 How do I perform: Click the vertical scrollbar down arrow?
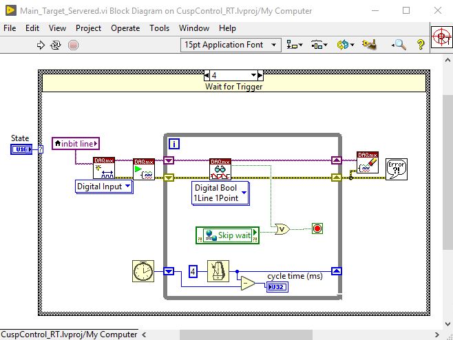[x=447, y=323]
